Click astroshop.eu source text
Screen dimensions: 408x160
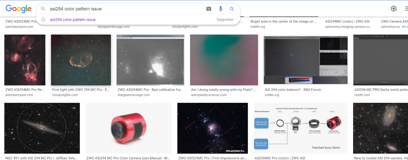(391, 27)
